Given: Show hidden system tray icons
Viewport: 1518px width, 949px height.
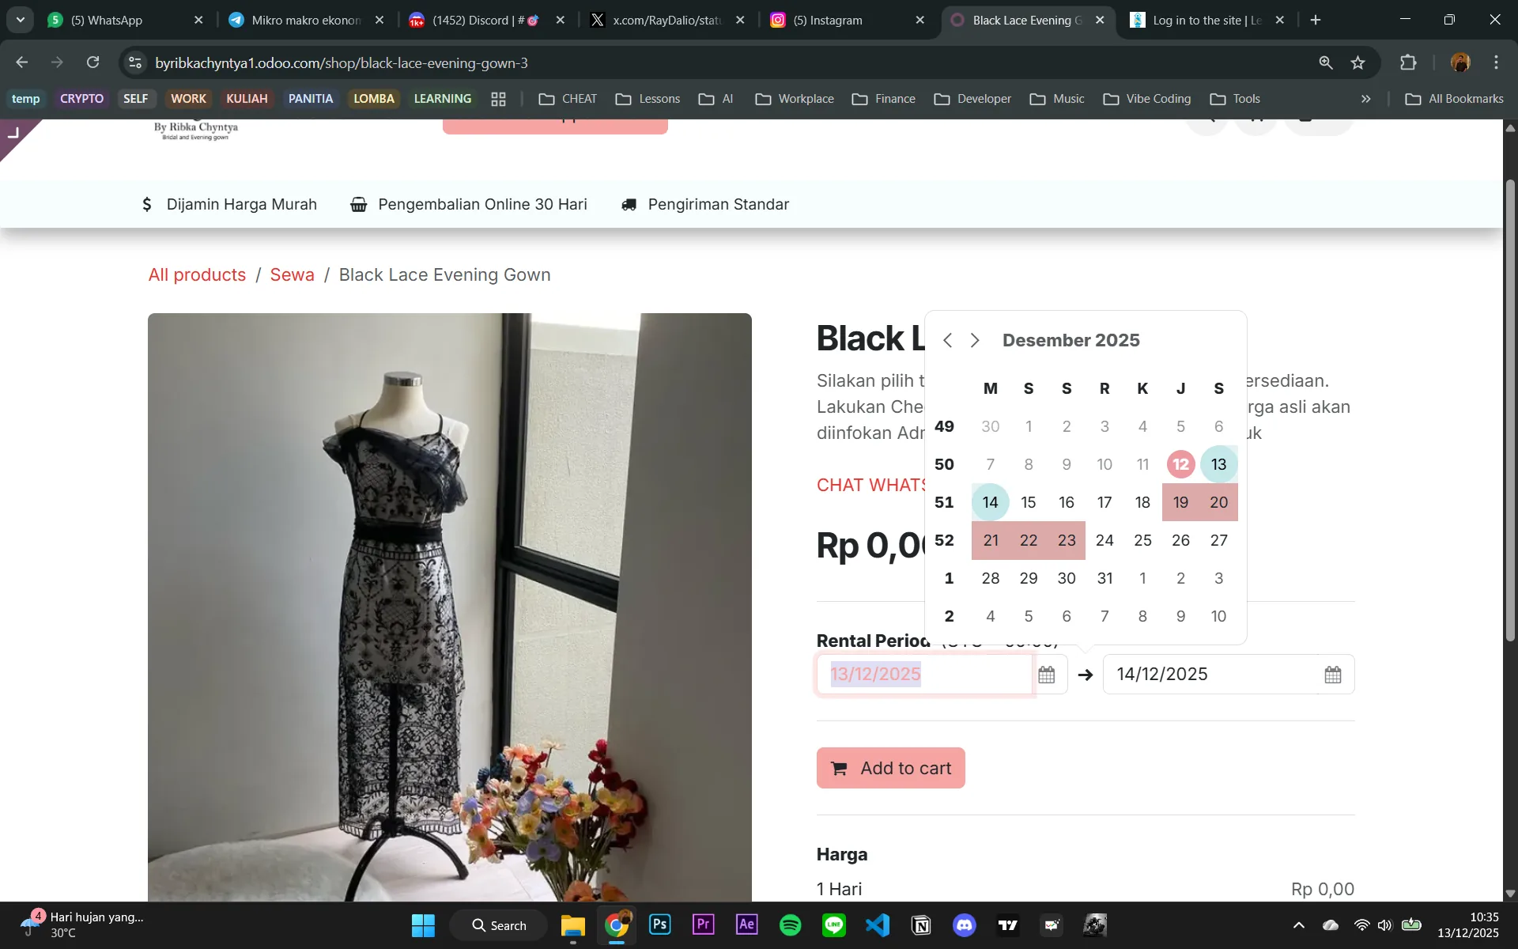Looking at the screenshot, I should click(x=1298, y=925).
